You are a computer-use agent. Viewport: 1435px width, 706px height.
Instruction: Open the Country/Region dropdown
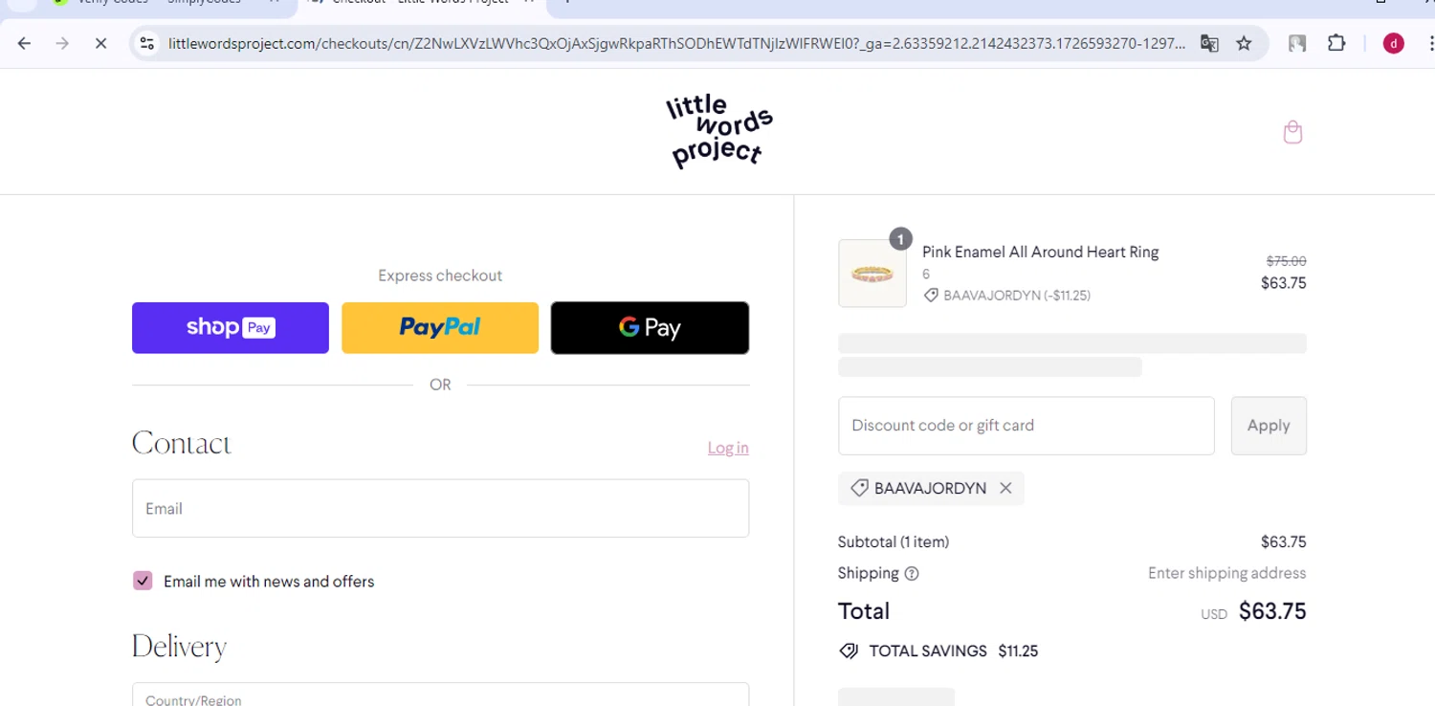(440, 695)
